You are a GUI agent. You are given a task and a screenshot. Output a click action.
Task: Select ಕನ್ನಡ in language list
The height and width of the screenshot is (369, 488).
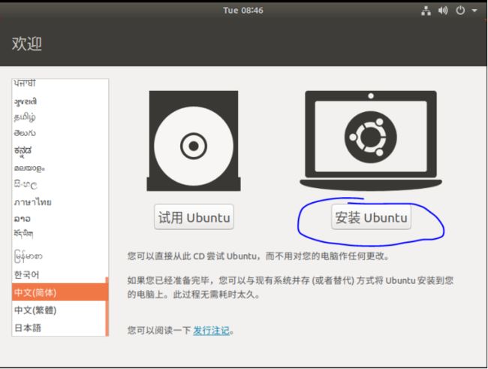[x=59, y=150]
